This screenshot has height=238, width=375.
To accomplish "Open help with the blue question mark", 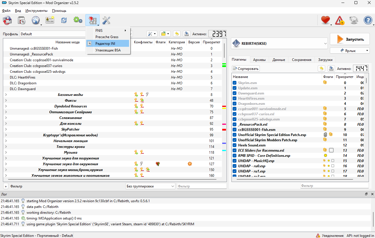I will pos(368,20).
